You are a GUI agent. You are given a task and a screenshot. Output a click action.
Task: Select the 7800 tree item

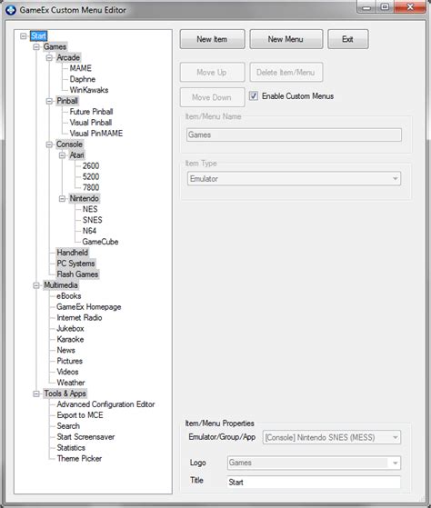tap(91, 188)
